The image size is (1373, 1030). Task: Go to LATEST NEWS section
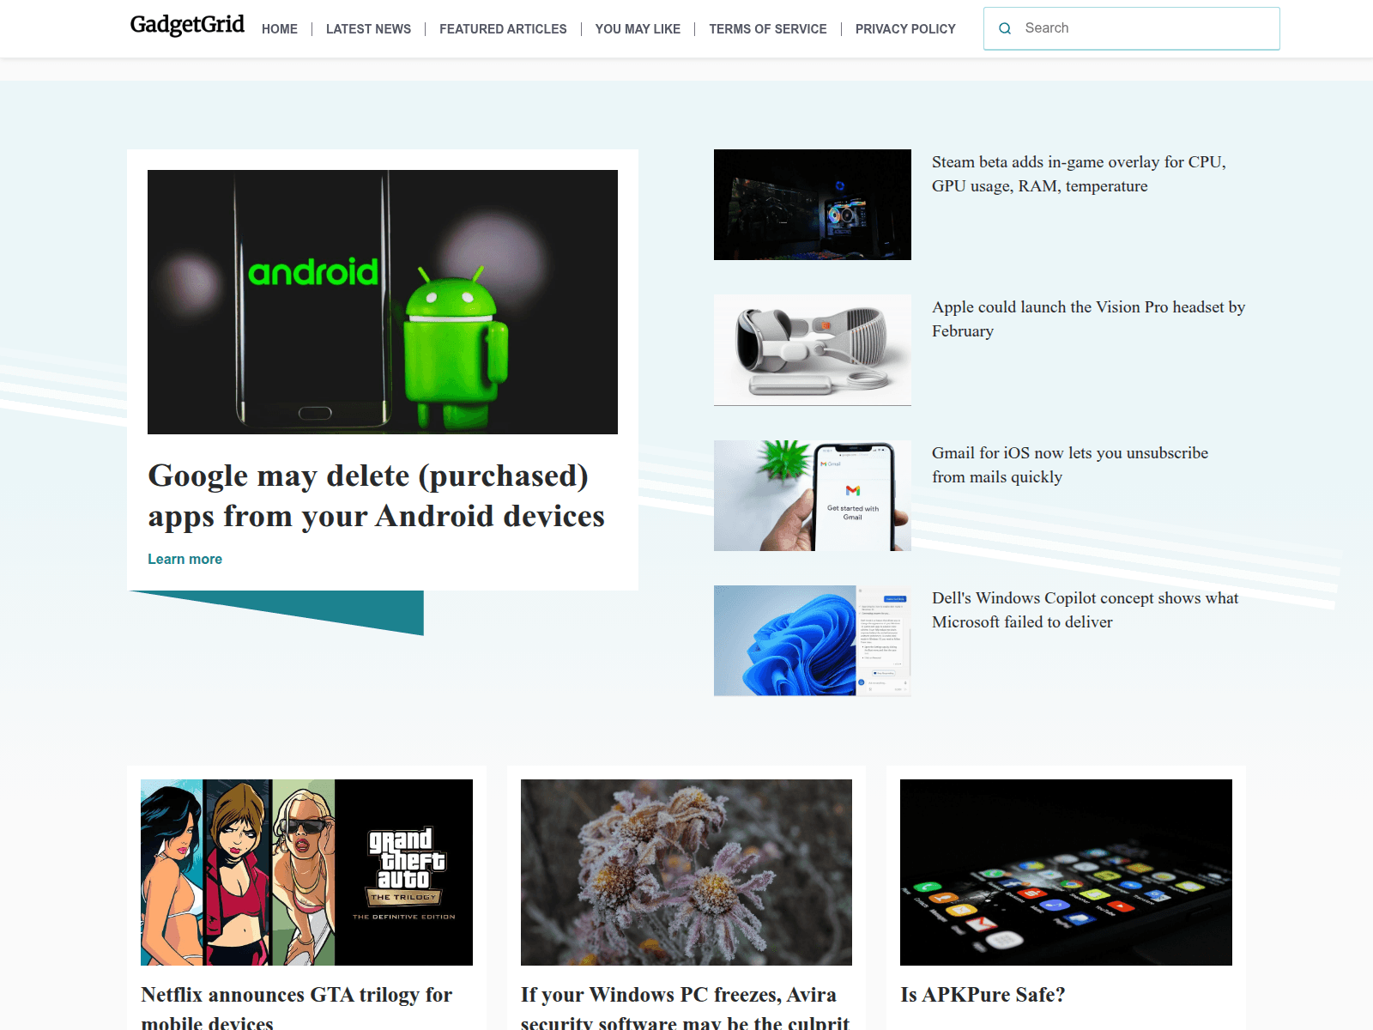(368, 29)
